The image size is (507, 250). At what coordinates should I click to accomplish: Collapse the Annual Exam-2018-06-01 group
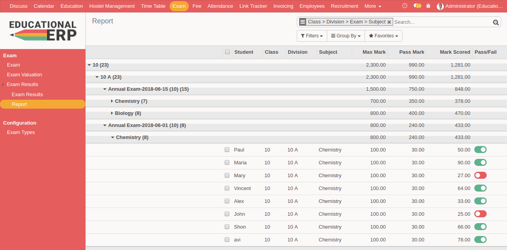coord(105,125)
